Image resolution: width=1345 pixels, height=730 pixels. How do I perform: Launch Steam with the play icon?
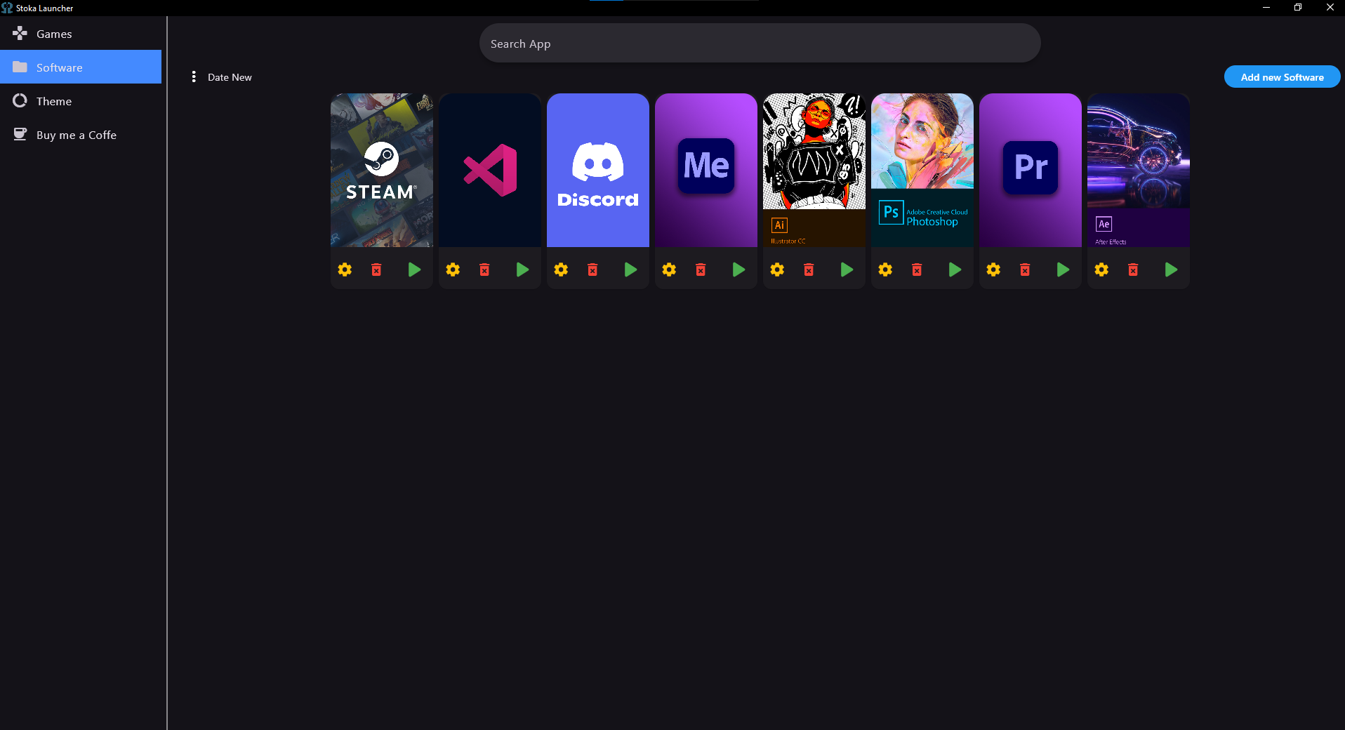coord(414,269)
